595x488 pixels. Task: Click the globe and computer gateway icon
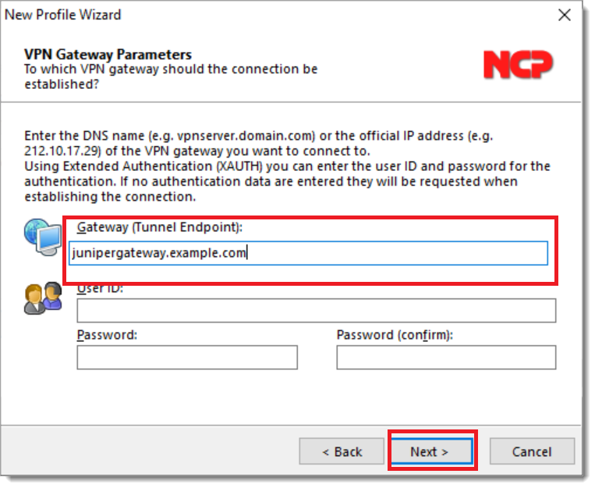point(42,239)
